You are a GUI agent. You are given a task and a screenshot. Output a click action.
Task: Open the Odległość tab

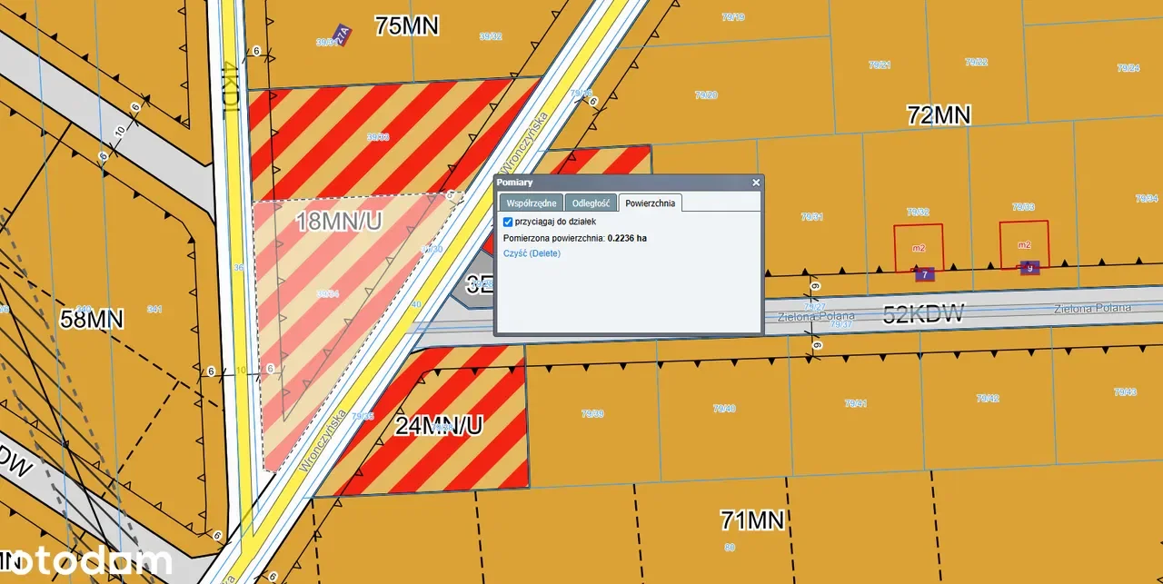pyautogui.click(x=591, y=203)
